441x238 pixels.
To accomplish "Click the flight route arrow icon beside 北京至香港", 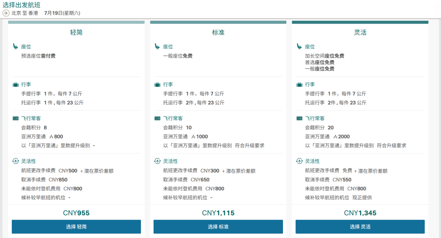I will pyautogui.click(x=5, y=13).
